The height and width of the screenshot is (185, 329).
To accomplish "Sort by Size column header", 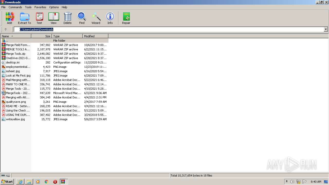I will [x=42, y=36].
